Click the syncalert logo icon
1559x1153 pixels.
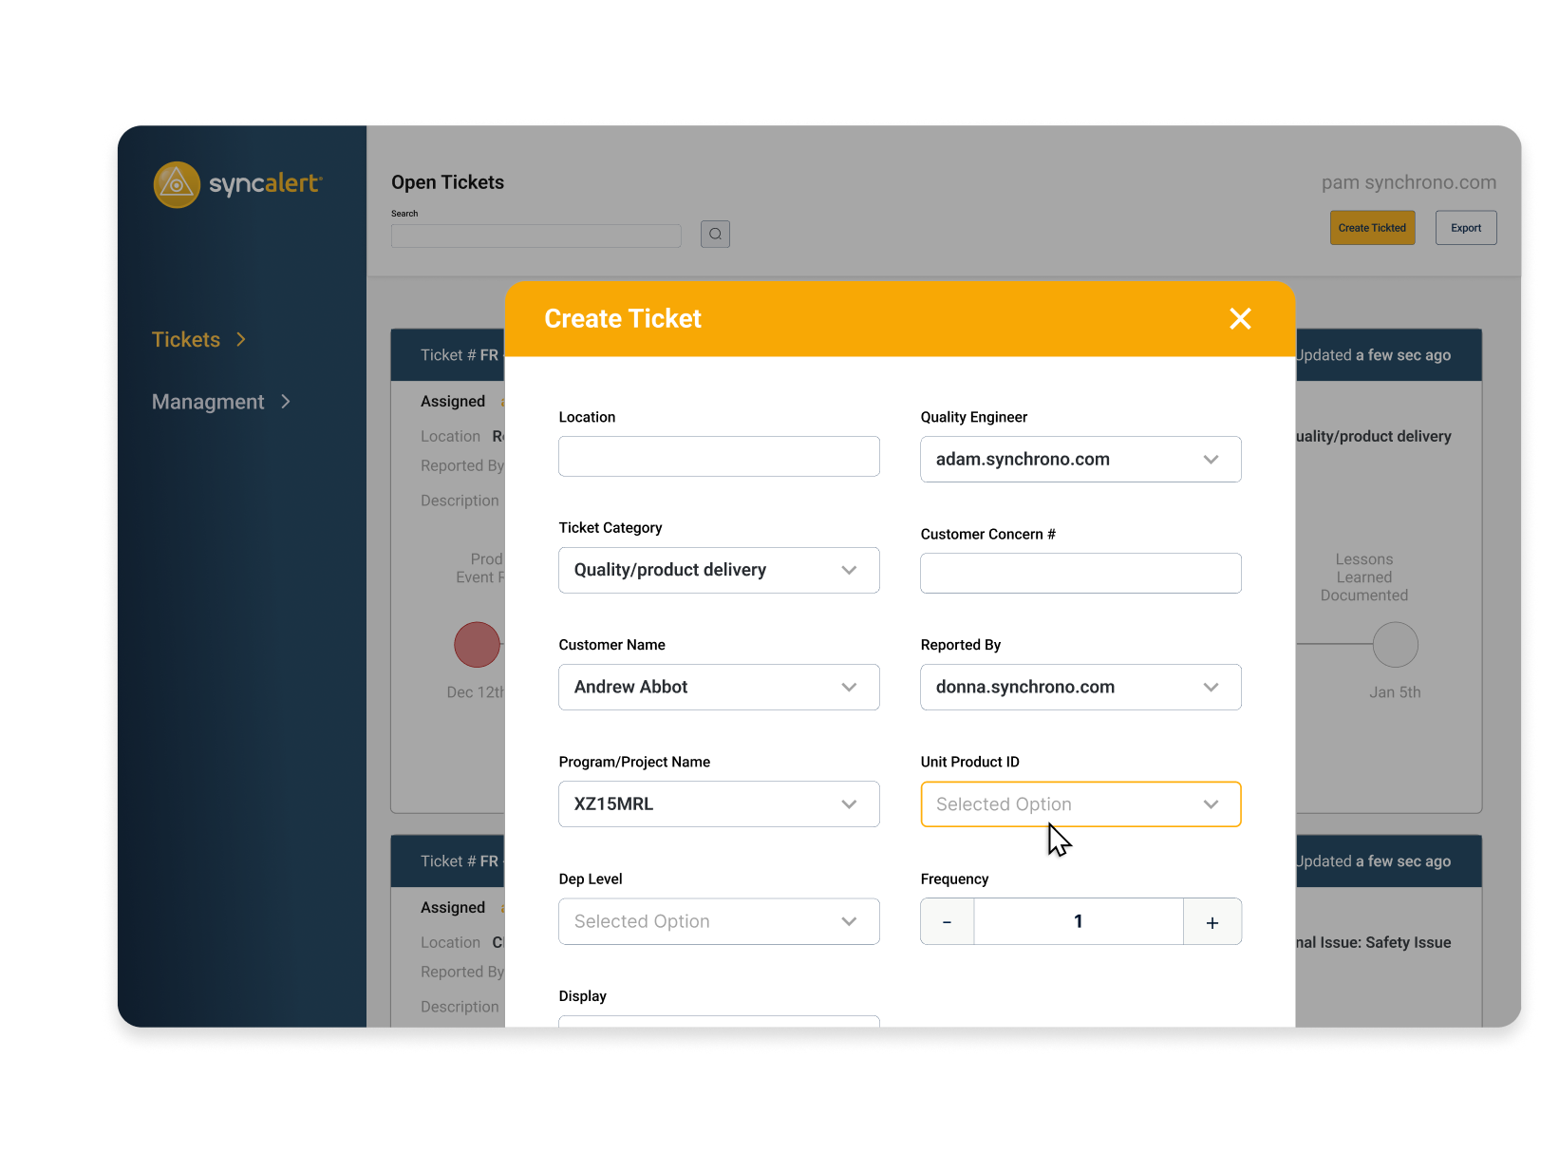pyautogui.click(x=177, y=184)
